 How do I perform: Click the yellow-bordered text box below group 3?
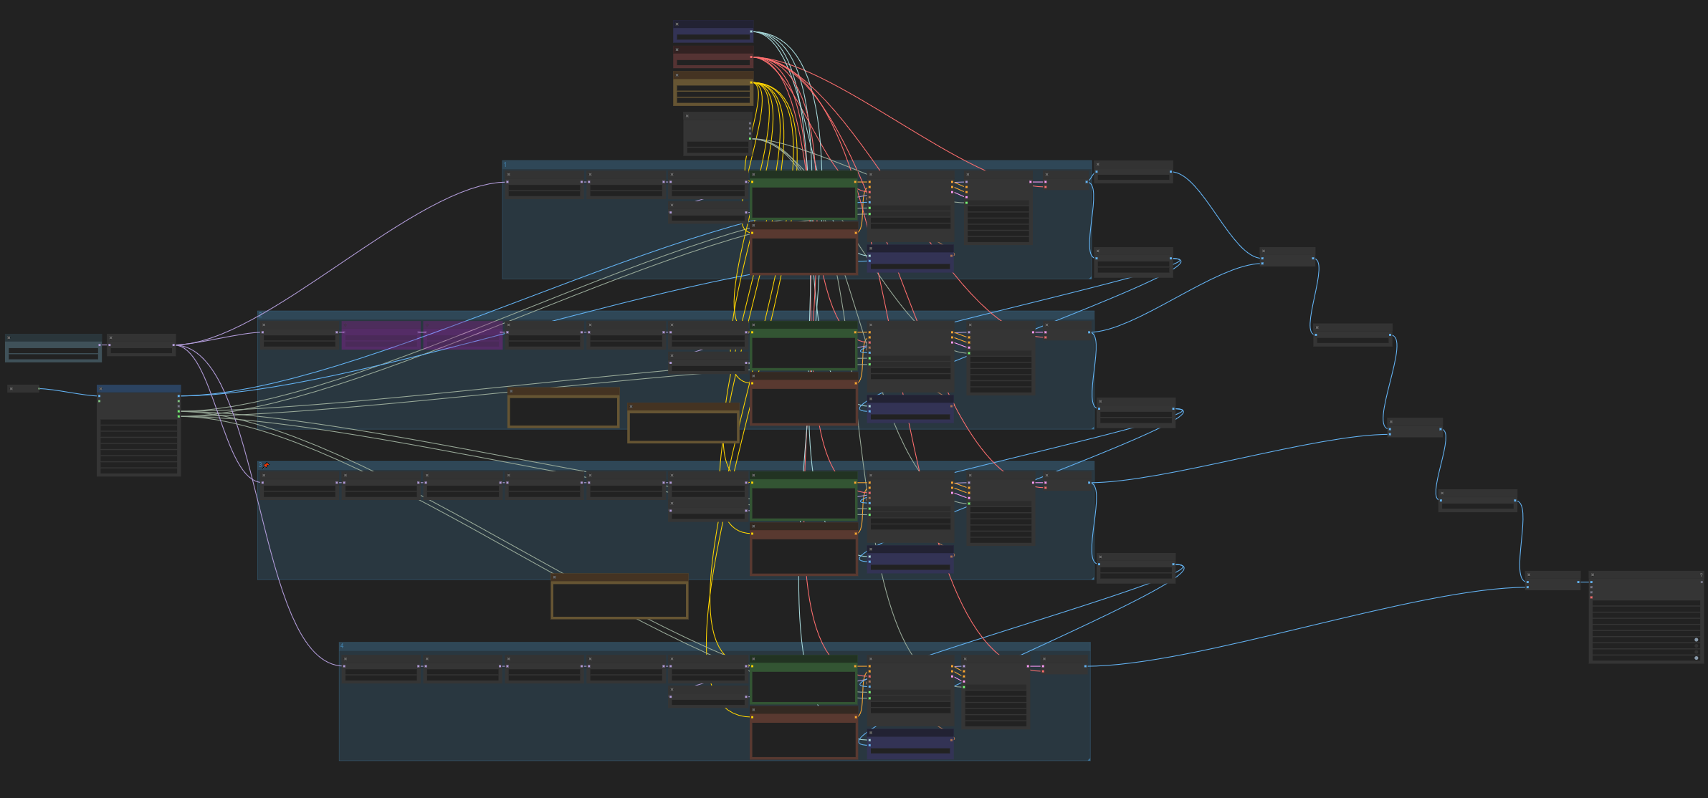pos(619,600)
